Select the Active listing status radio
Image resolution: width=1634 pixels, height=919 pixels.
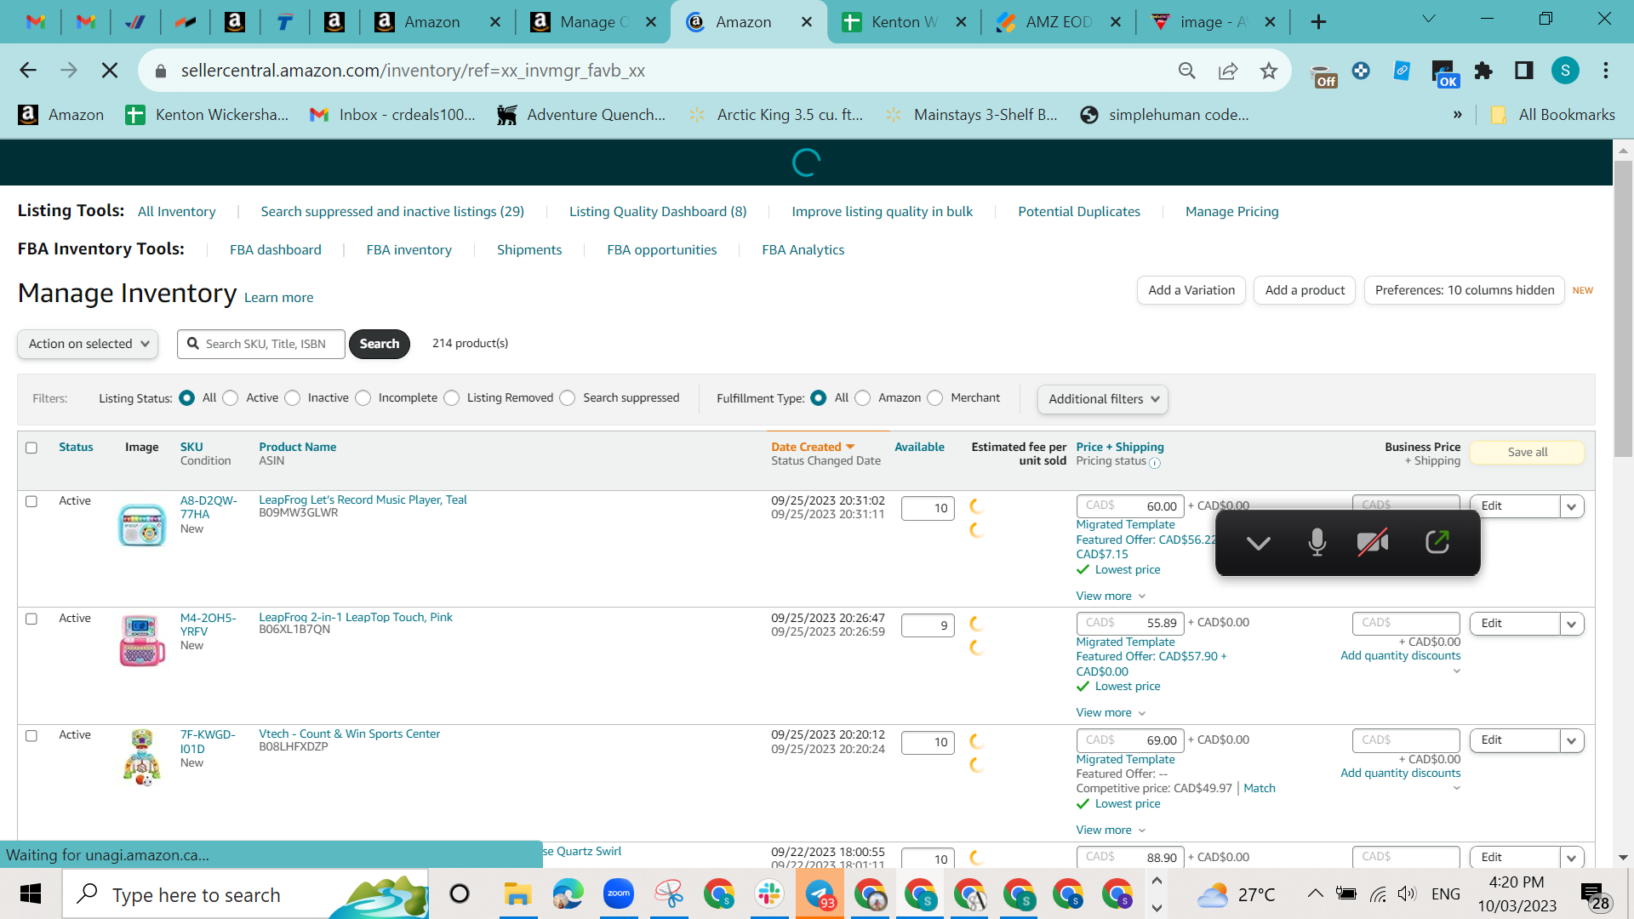click(x=231, y=398)
